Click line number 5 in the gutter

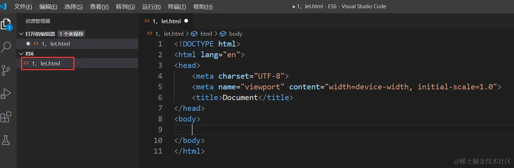click(160, 87)
